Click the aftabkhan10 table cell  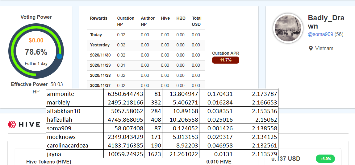(75, 111)
